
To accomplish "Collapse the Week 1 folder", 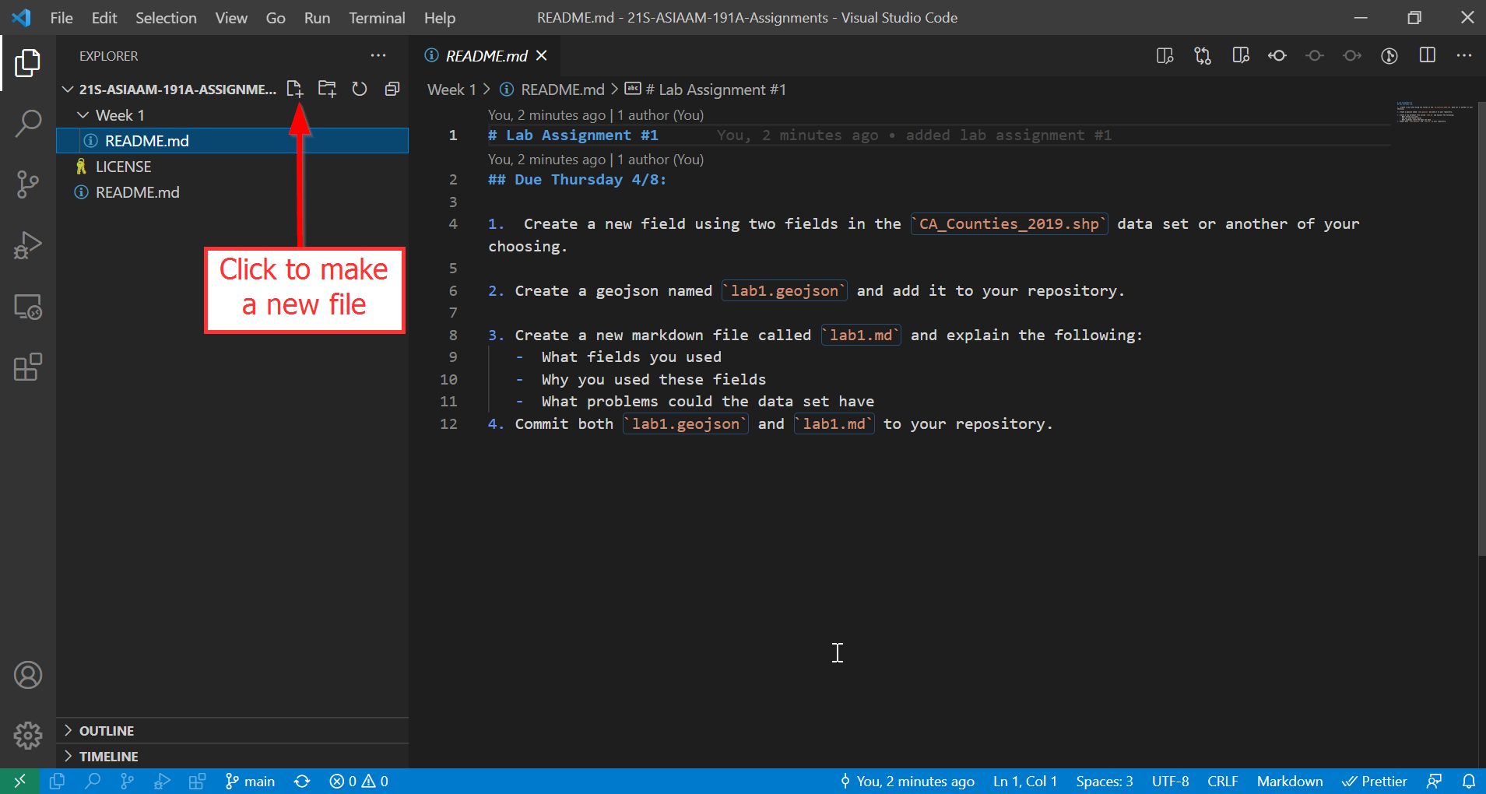I will coord(83,115).
